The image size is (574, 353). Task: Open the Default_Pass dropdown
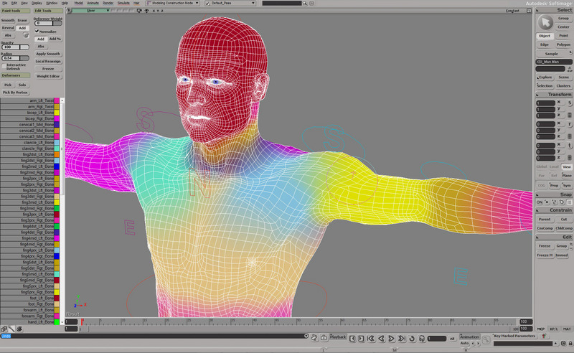[230, 3]
